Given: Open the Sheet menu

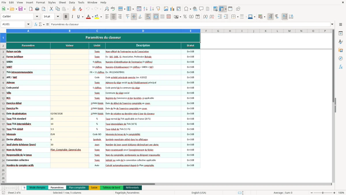Looking at the screenshot, I should pos(62,2).
